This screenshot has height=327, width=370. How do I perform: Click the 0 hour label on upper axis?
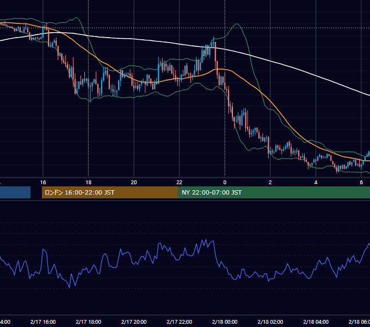click(225, 183)
